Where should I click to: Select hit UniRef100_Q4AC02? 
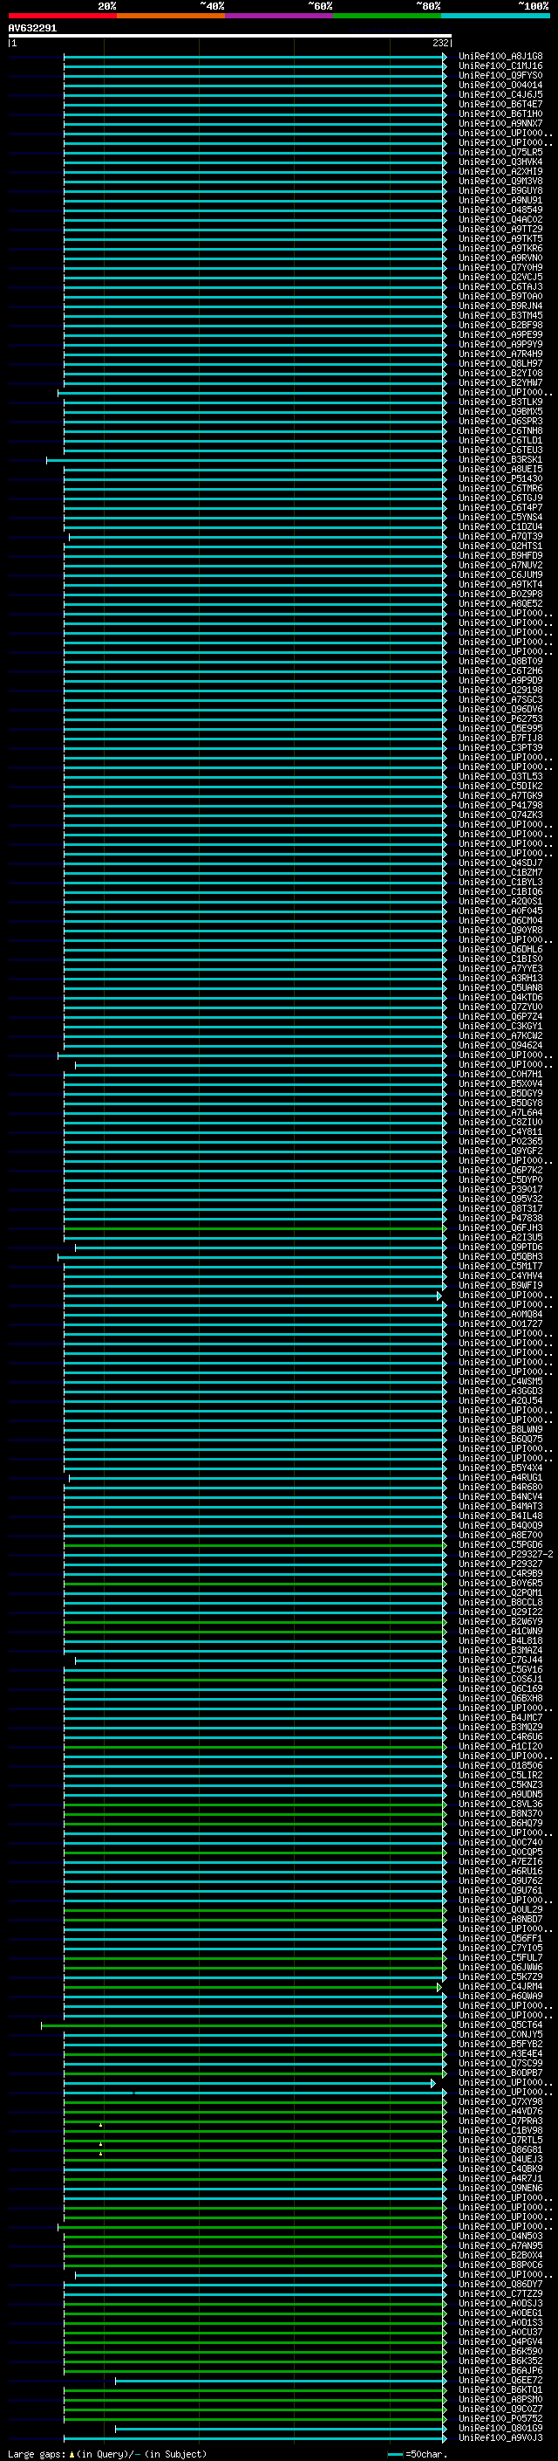point(500,220)
